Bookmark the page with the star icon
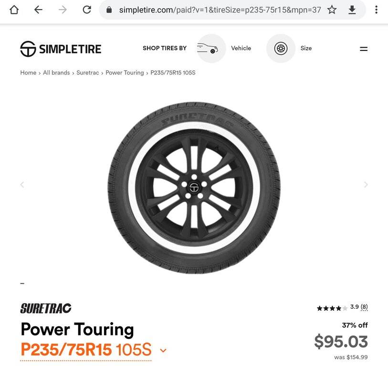388x366 pixels. click(332, 10)
